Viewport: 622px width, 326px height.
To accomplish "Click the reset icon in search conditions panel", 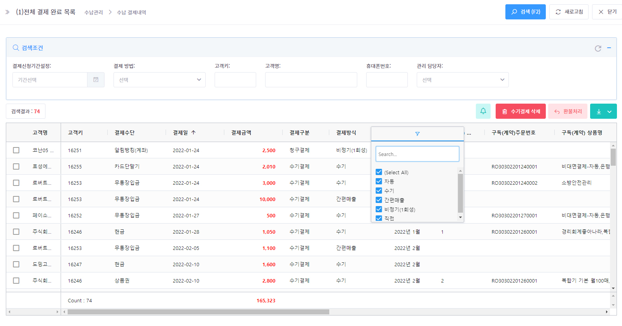I will tap(598, 48).
